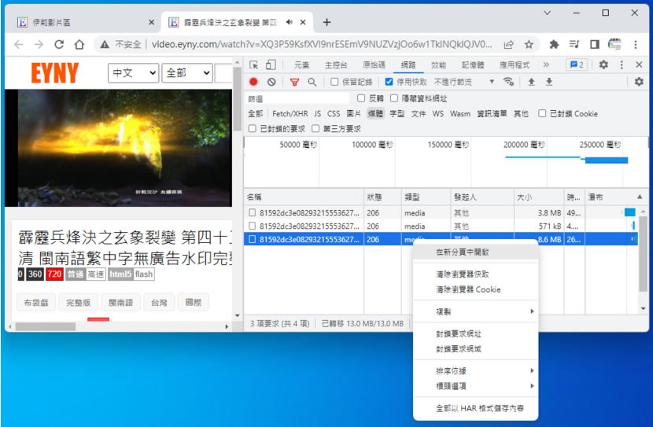Click the import HAR upload arrow icon
The height and width of the screenshot is (427, 653).
(x=532, y=82)
